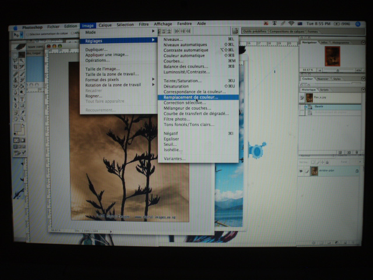This screenshot has width=373, height=280.
Task: Choose Courbes from the submenu
Action: (x=198, y=61)
